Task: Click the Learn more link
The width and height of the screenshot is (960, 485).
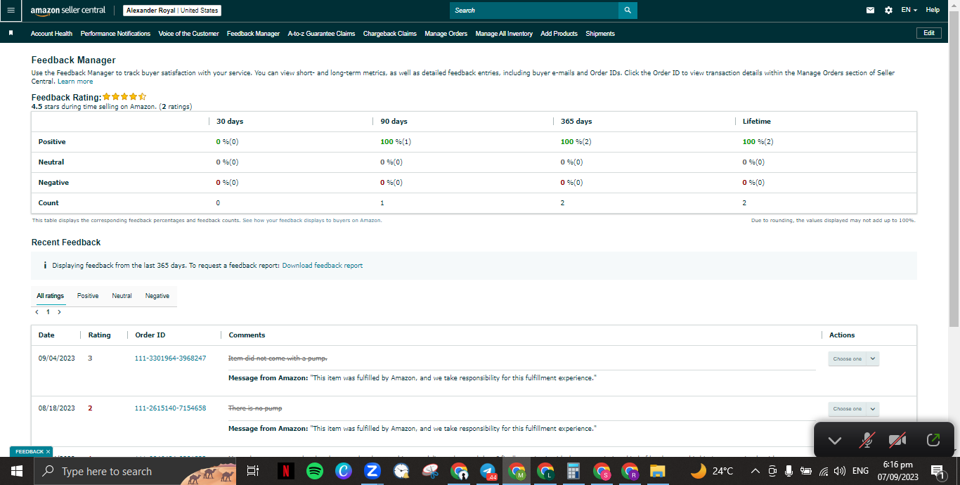Action: pyautogui.click(x=75, y=82)
